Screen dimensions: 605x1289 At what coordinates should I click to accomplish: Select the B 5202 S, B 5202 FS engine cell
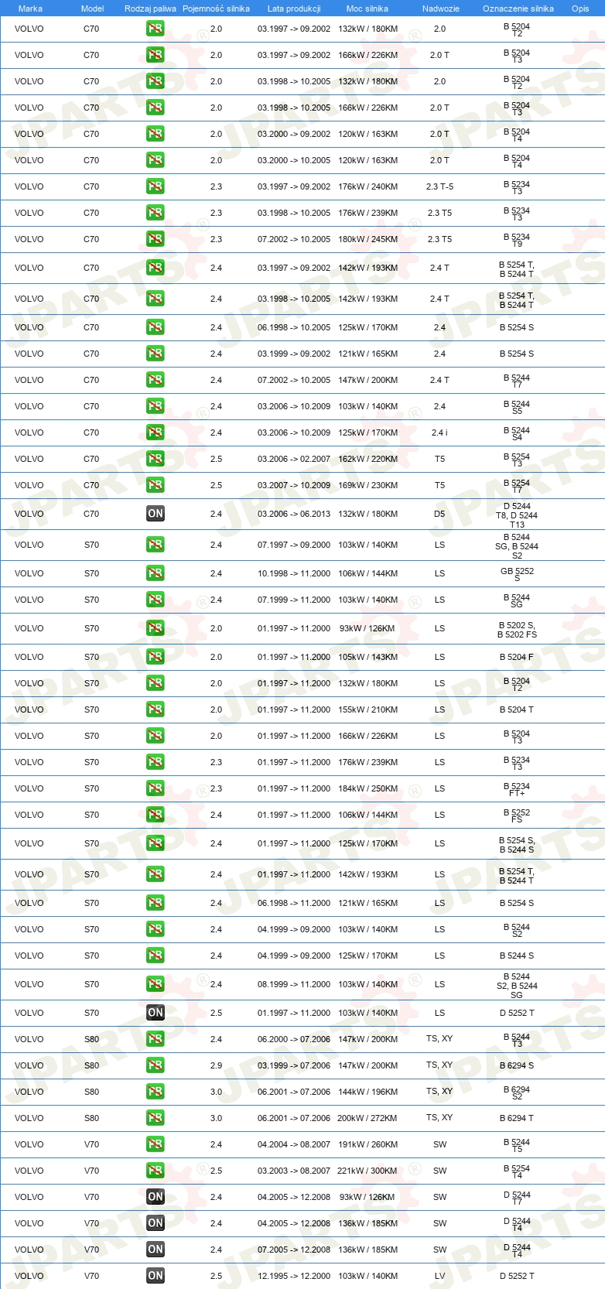pyautogui.click(x=517, y=630)
